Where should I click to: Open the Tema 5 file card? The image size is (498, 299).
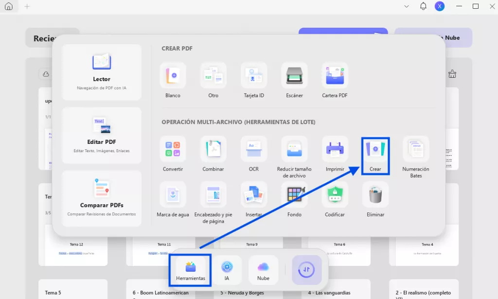73,289
